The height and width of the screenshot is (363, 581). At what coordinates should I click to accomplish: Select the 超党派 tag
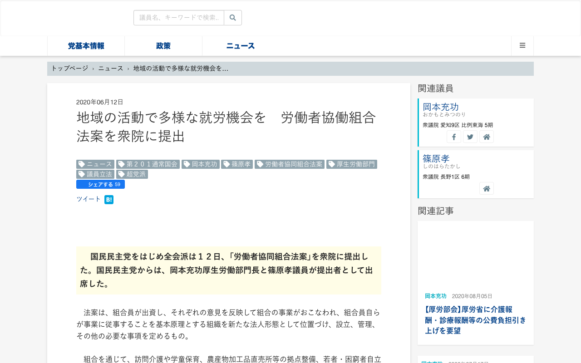132,174
